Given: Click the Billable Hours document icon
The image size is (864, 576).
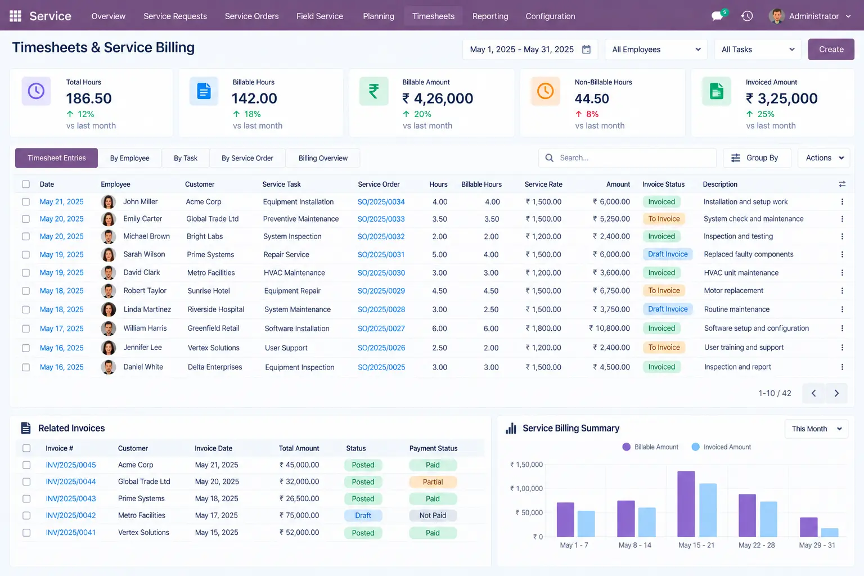Looking at the screenshot, I should (204, 91).
